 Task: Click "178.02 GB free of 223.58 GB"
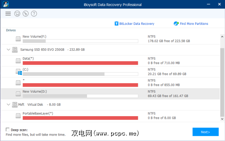(169, 41)
